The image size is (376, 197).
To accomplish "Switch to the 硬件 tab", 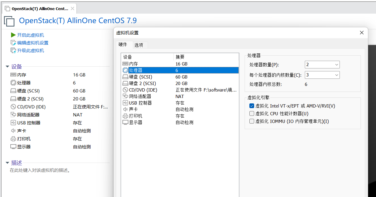I will coord(123,45).
